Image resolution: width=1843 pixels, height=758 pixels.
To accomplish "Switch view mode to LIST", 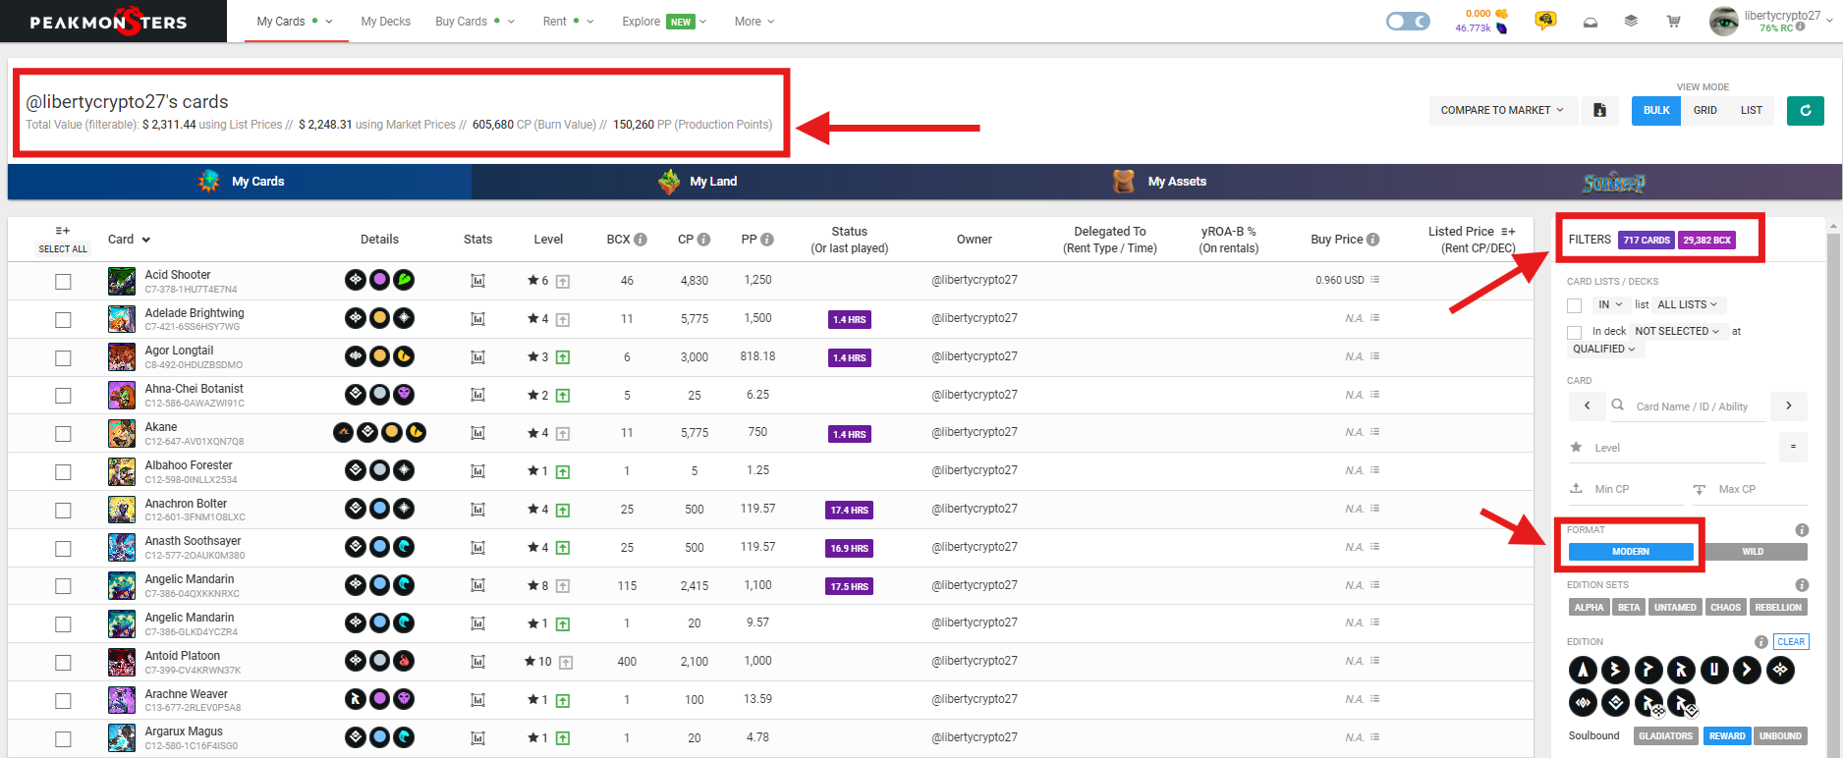I will click(x=1751, y=110).
